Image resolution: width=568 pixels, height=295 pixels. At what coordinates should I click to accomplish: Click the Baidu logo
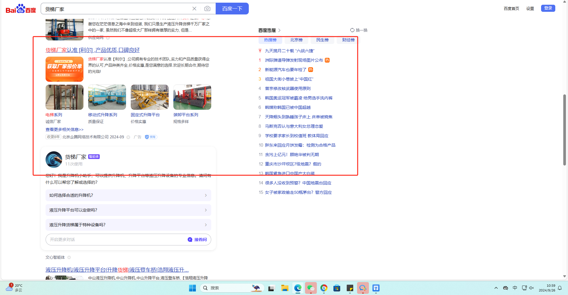pos(21,9)
